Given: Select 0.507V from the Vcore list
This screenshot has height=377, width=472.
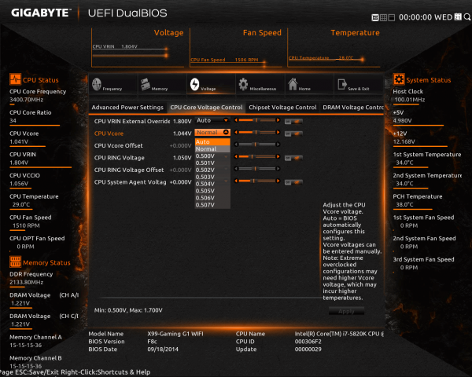Looking at the screenshot, I should click(212, 205).
